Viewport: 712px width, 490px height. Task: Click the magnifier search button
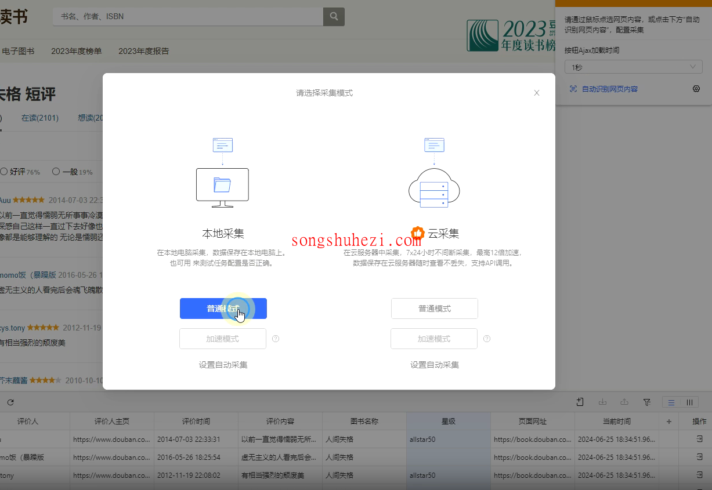[x=334, y=17]
